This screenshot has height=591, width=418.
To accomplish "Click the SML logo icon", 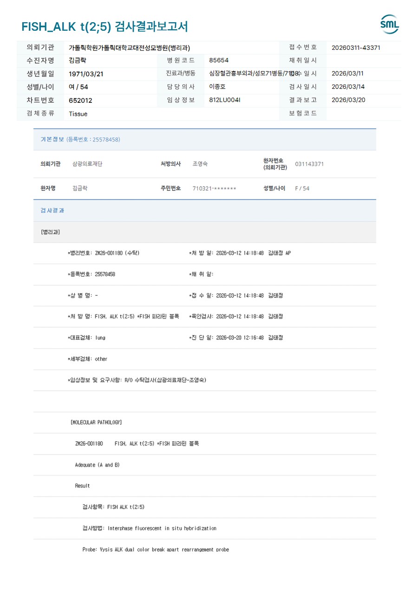I will click(x=389, y=25).
